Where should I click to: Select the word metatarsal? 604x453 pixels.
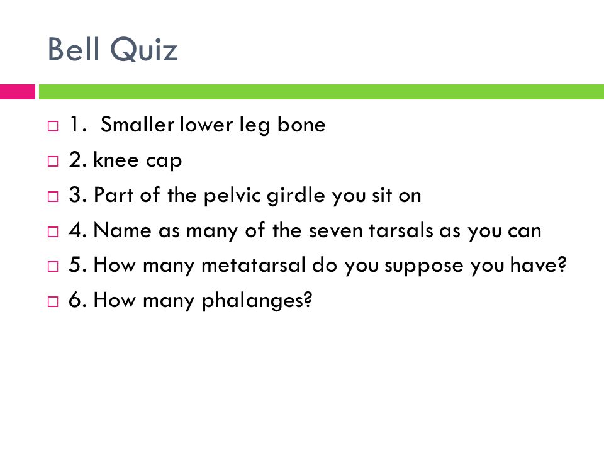(x=253, y=265)
